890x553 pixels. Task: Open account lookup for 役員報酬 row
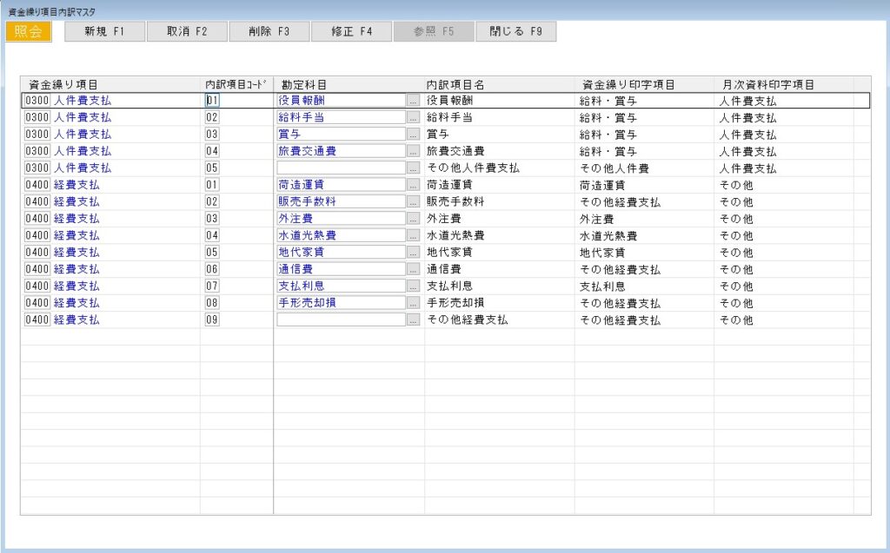(x=413, y=101)
